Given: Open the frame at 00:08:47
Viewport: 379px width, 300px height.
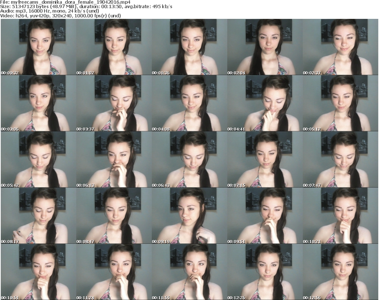Looking at the screenshot, I should pyautogui.click(x=114, y=216).
